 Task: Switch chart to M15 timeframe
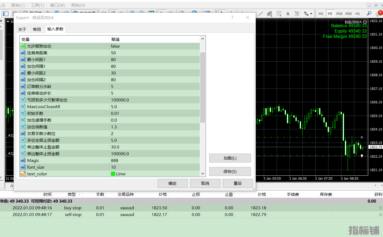[339, 14]
